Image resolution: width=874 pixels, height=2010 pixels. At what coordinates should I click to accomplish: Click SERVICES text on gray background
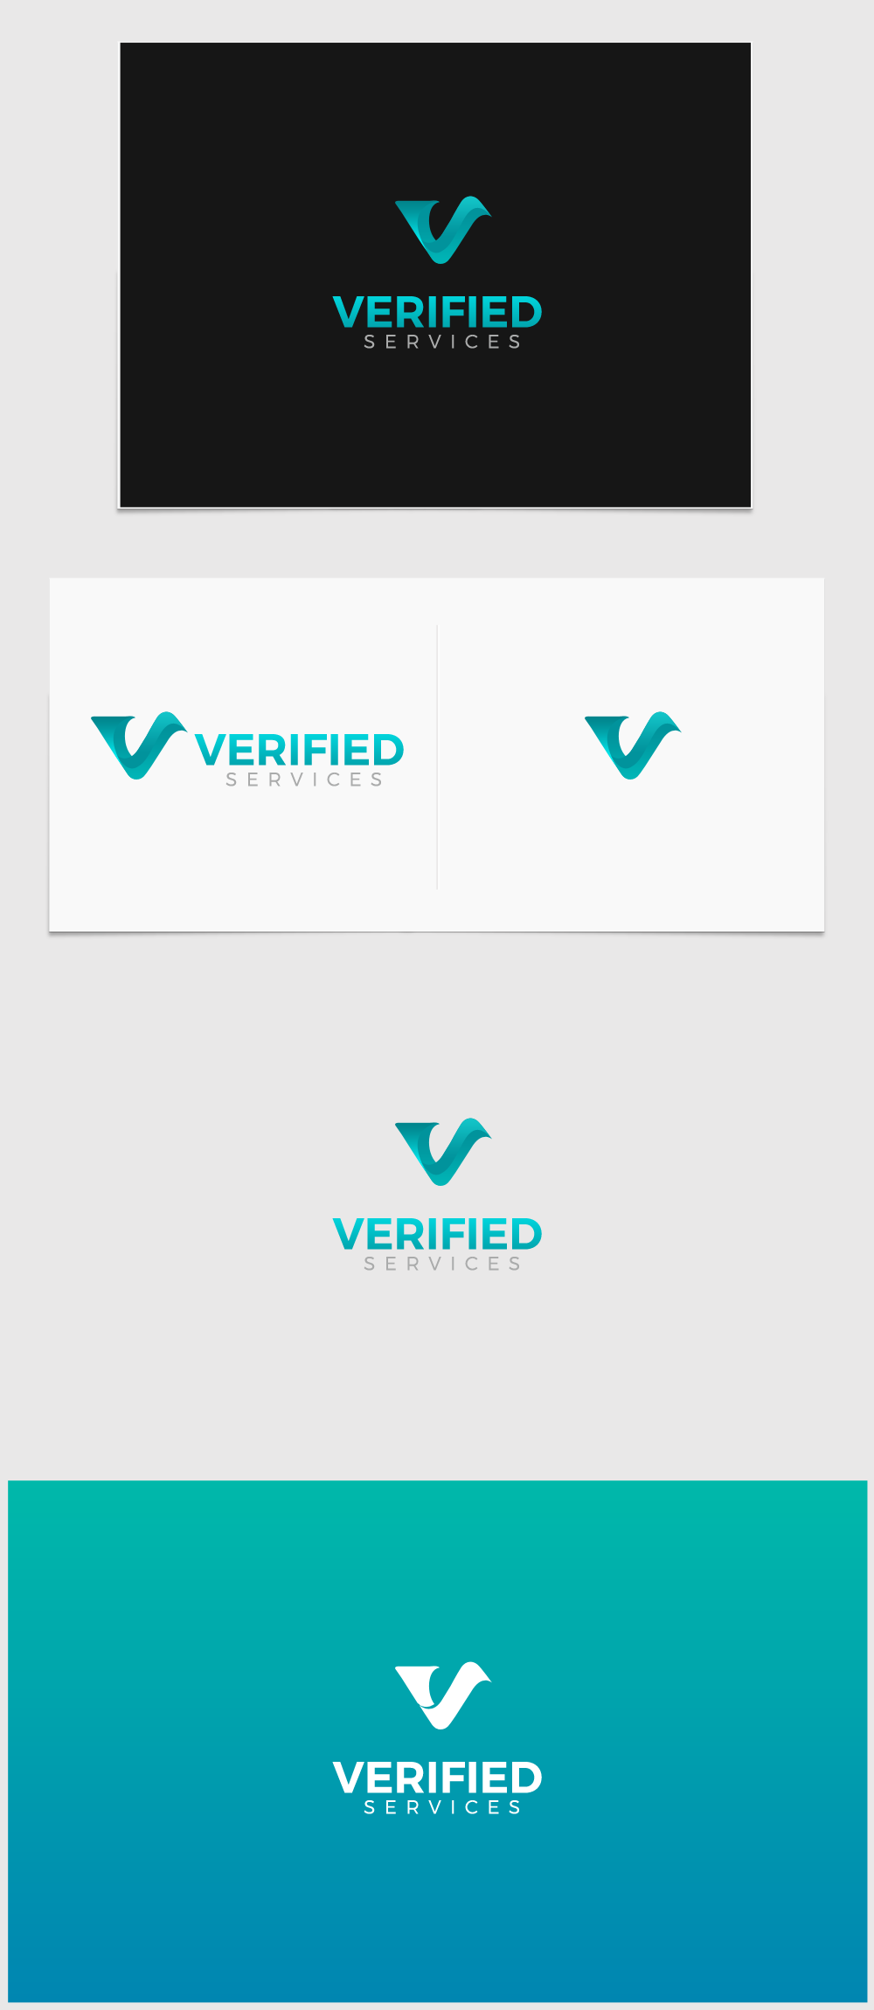(x=442, y=1264)
